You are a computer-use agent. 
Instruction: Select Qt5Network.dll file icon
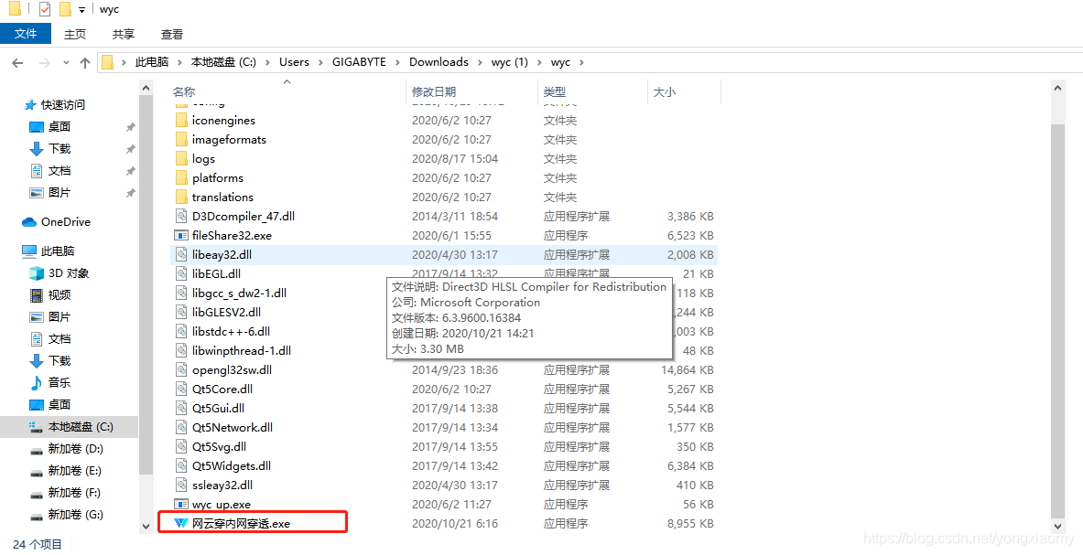pos(181,428)
